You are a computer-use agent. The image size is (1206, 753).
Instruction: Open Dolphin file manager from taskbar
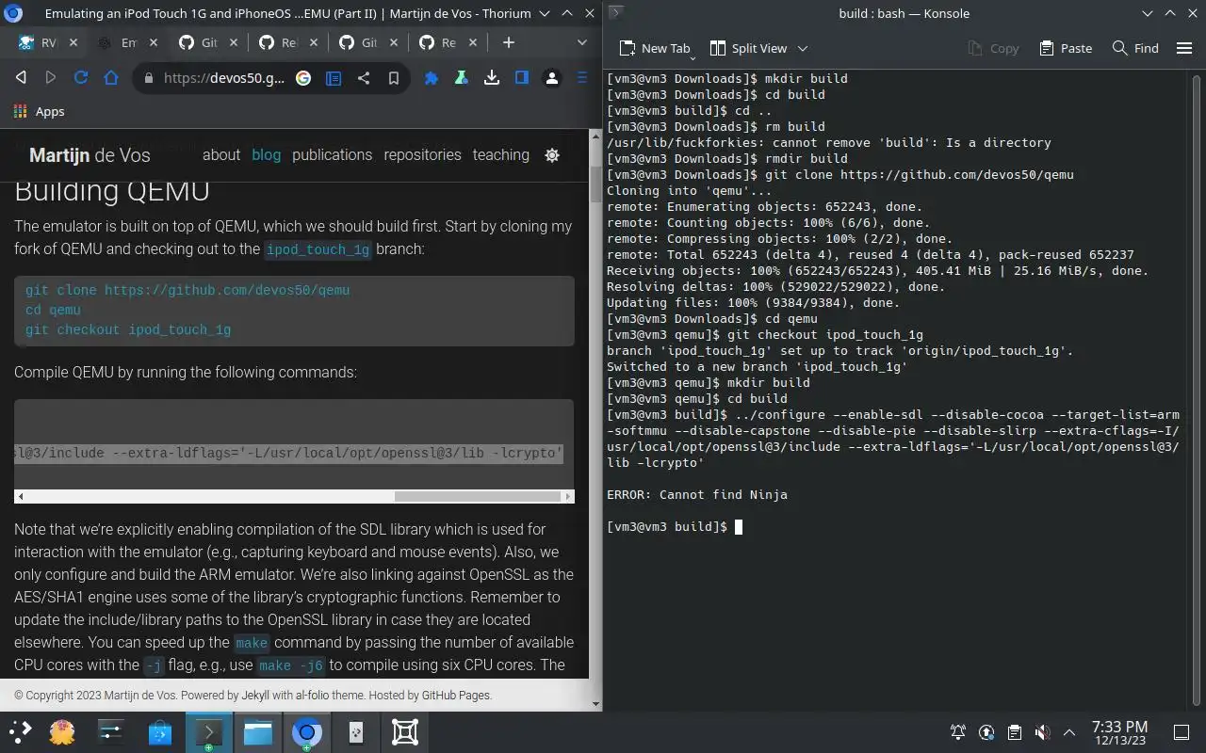pos(257,731)
